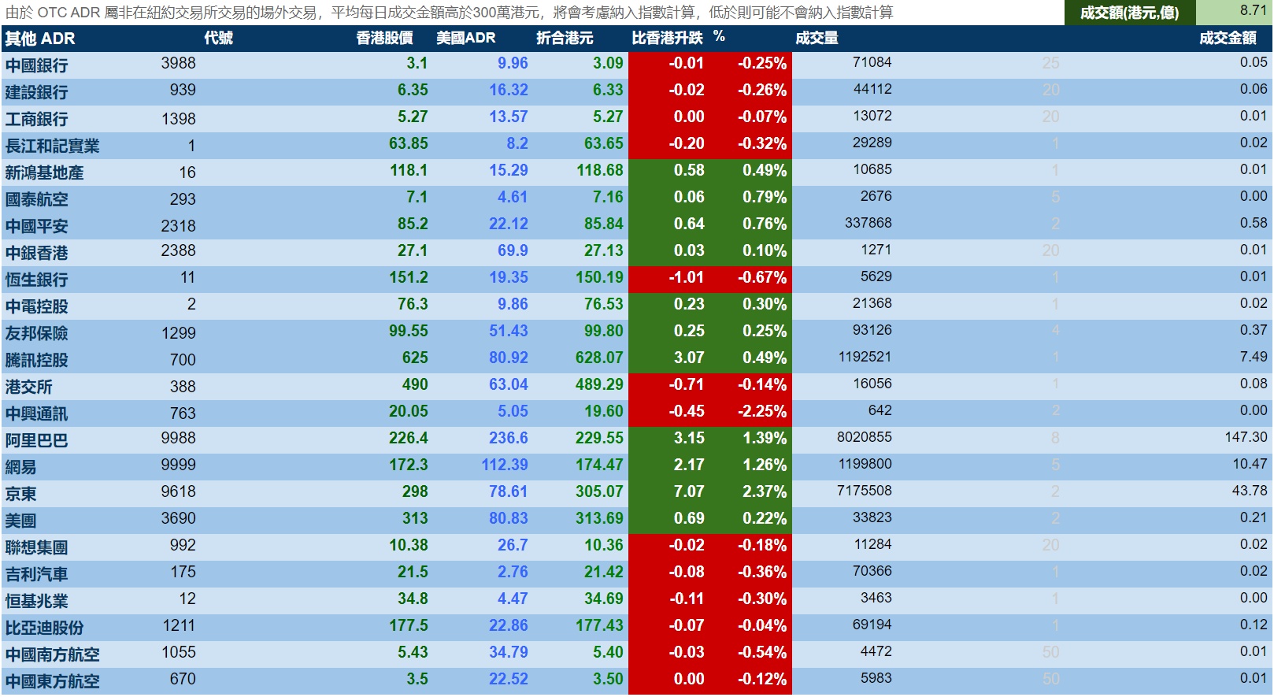Click 友邦保險 US ADR price 51.43

[x=509, y=331]
